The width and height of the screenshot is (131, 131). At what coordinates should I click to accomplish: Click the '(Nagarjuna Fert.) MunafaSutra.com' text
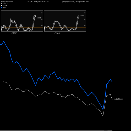coord(75,2)
